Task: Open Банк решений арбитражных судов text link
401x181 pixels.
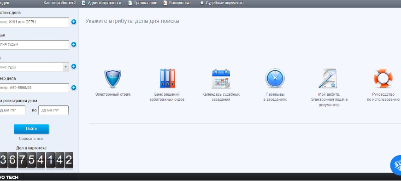Action: coord(167,97)
